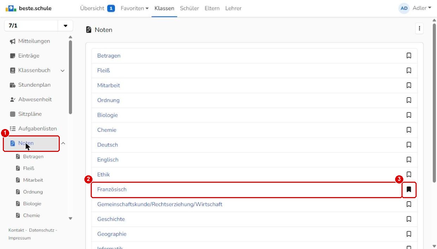This screenshot has height=249, width=437.
Task: Open the Kontakt footer link
Action: click(x=16, y=230)
